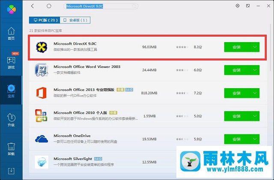The image size is (274, 180).
Task: Click the 96.03MB size value
Action: click(x=149, y=47)
